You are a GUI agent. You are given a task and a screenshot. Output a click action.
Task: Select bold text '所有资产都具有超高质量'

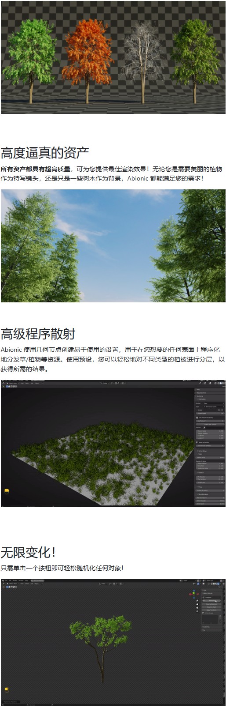(x=36, y=169)
